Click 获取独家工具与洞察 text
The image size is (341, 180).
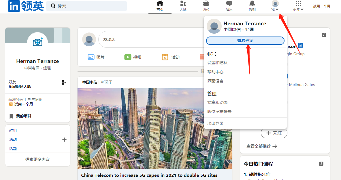[25, 99]
